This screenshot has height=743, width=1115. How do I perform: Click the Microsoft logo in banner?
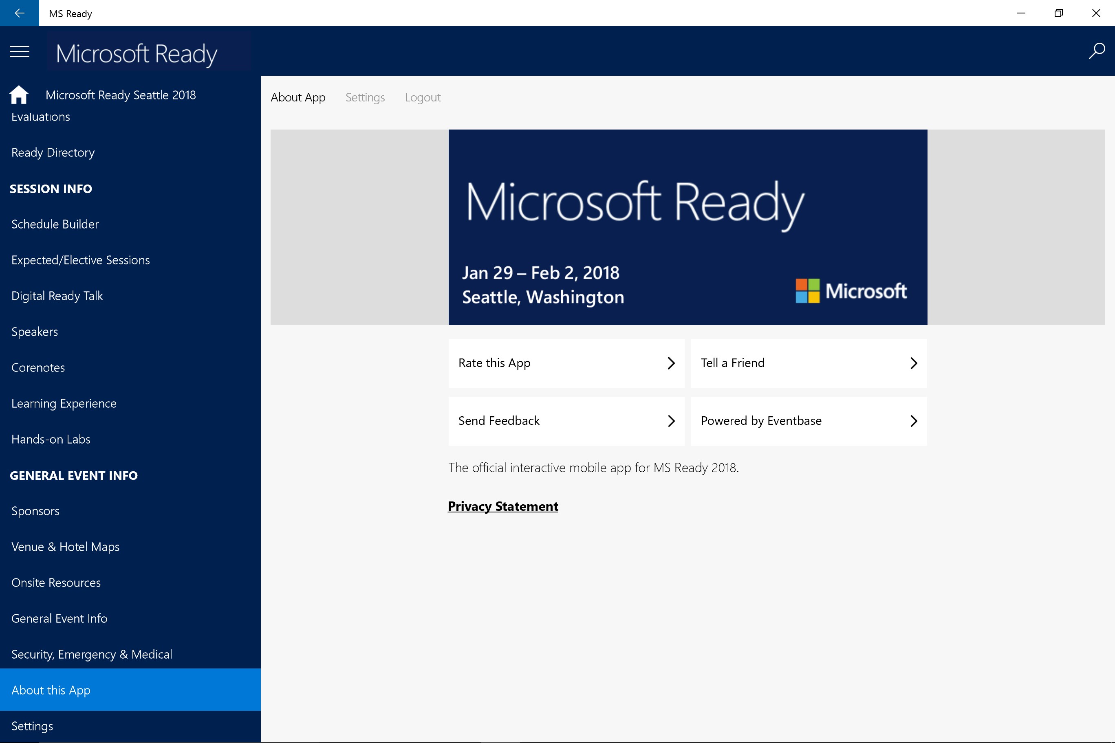tap(851, 290)
